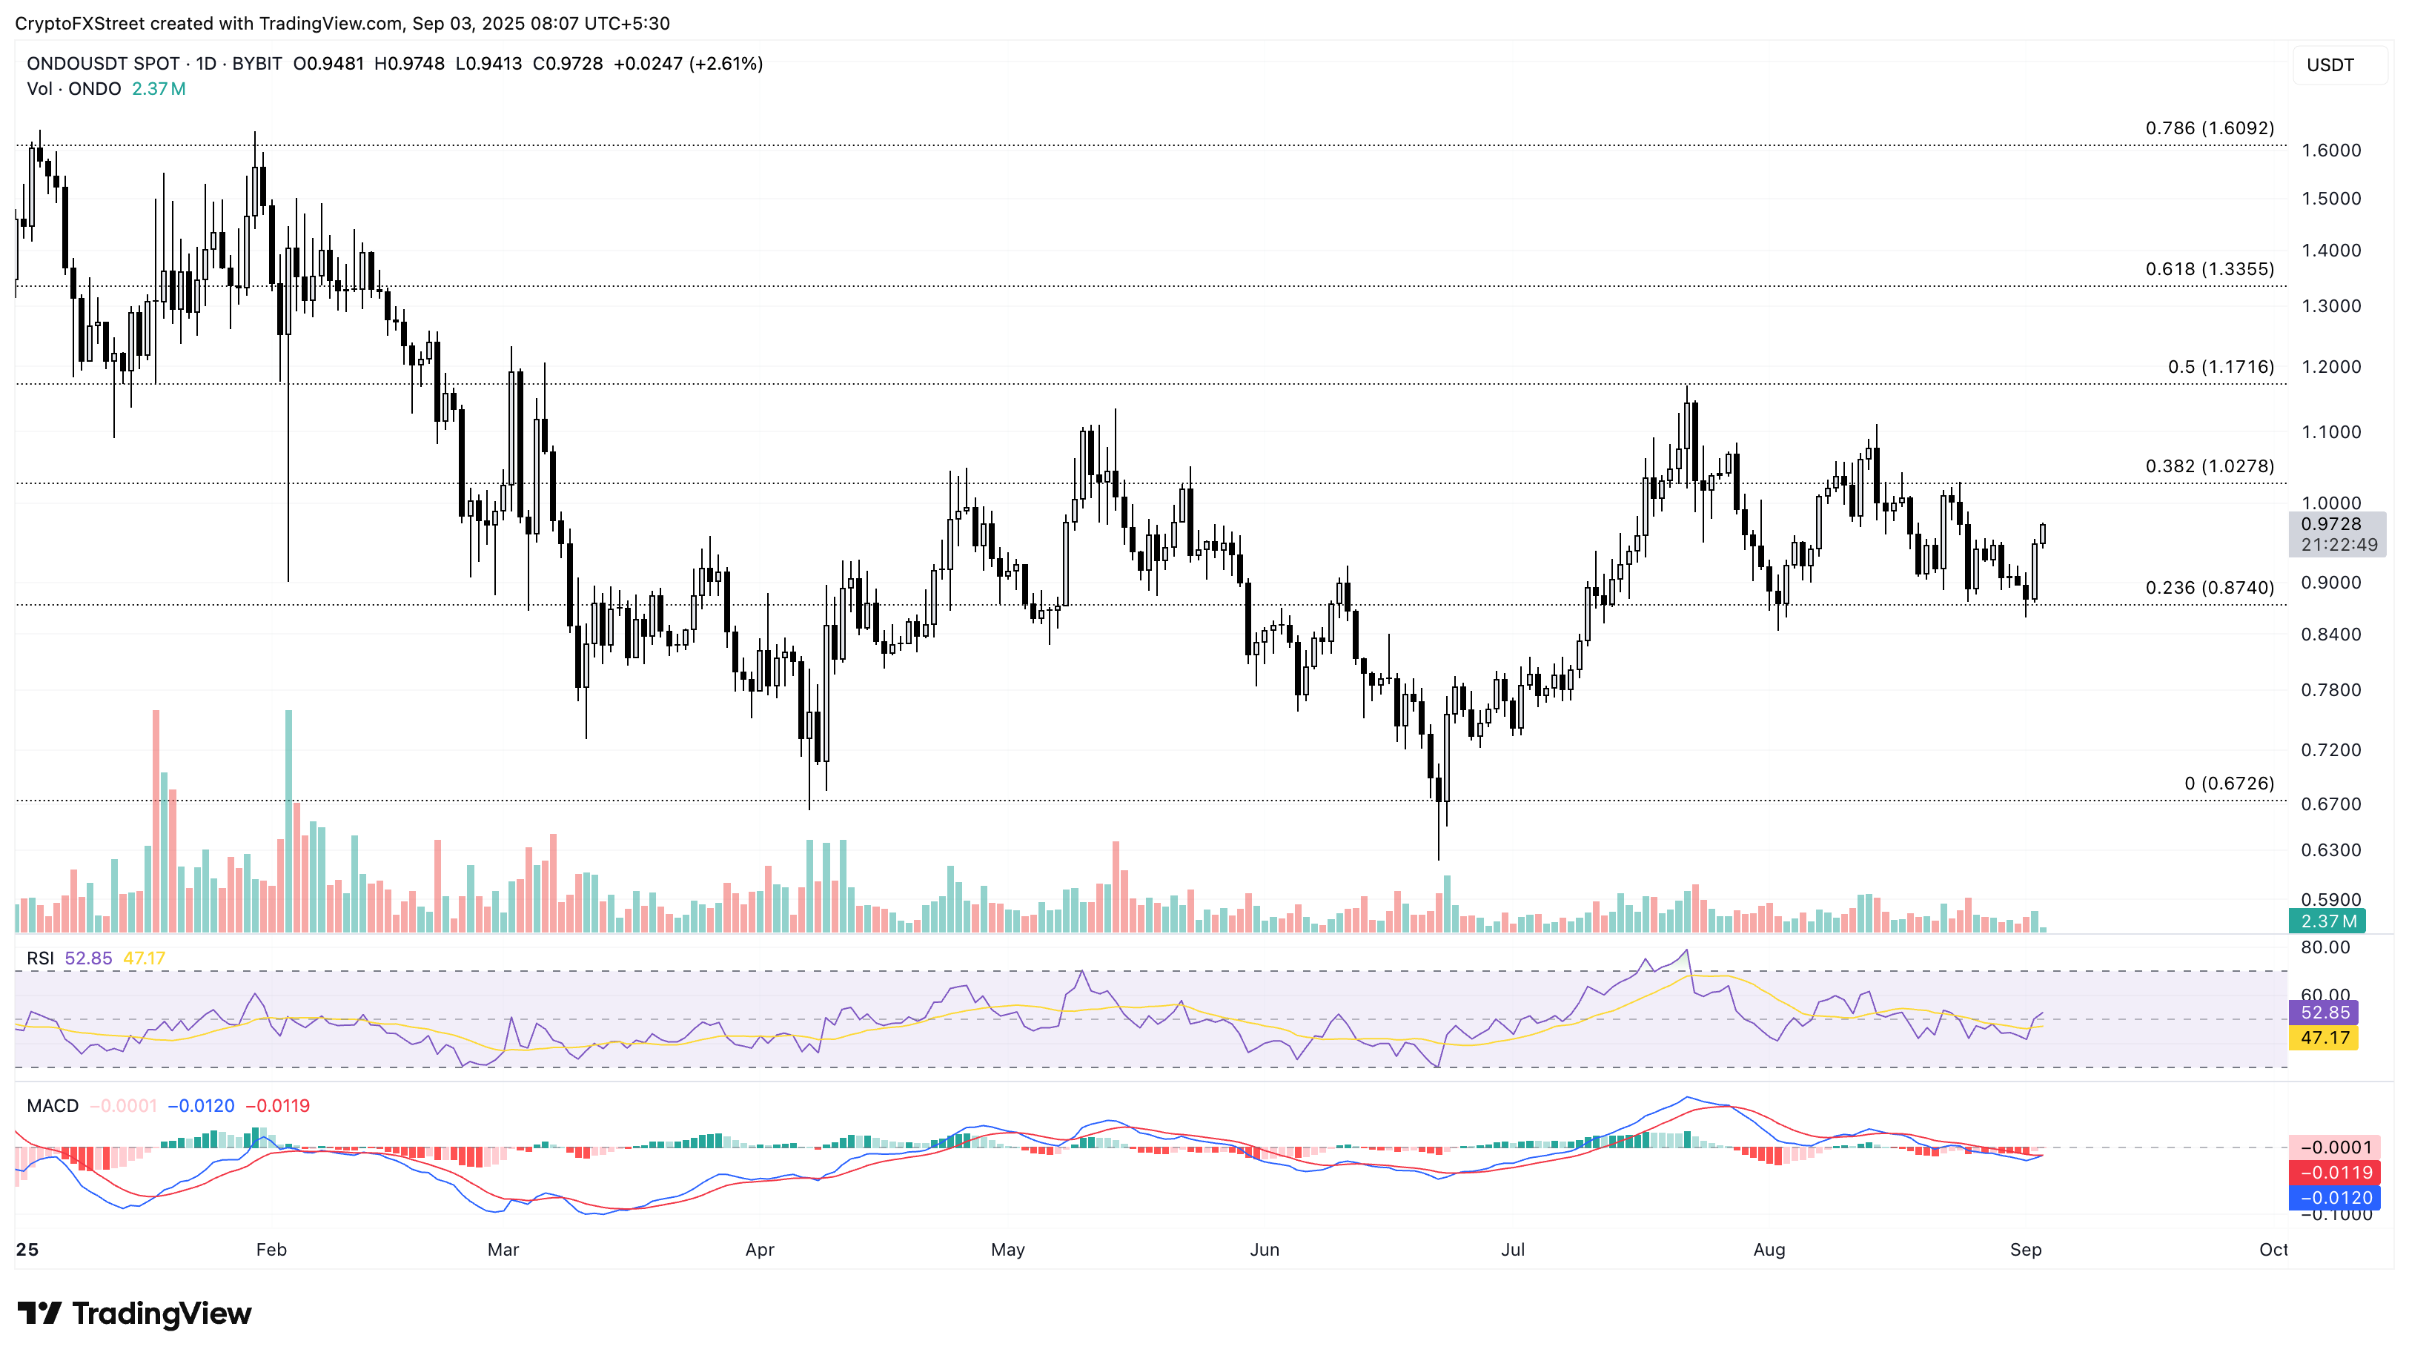This screenshot has width=2409, height=1358.
Task: Click the pink -0.0001 histogram axis tag
Action: 2335,1147
